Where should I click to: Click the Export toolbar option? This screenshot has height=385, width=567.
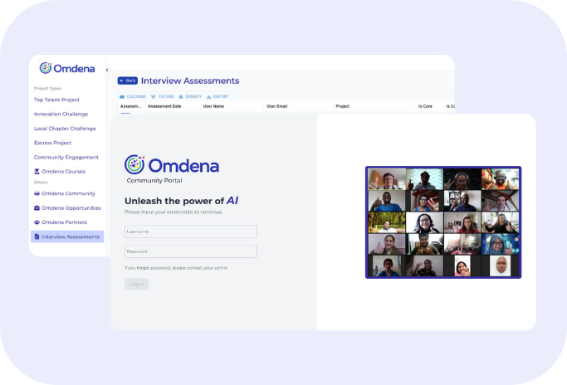coord(218,96)
